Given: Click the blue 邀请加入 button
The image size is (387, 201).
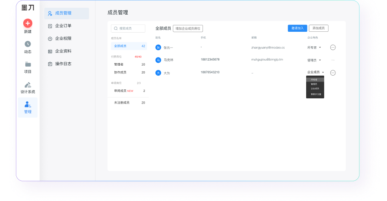Looking at the screenshot, I should tap(298, 28).
